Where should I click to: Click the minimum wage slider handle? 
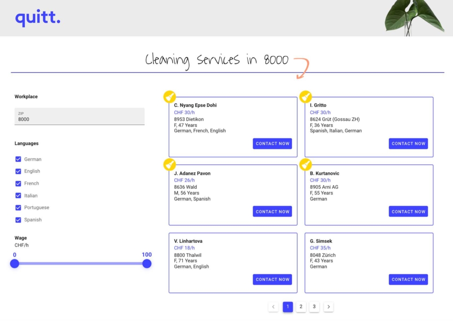coord(15,264)
